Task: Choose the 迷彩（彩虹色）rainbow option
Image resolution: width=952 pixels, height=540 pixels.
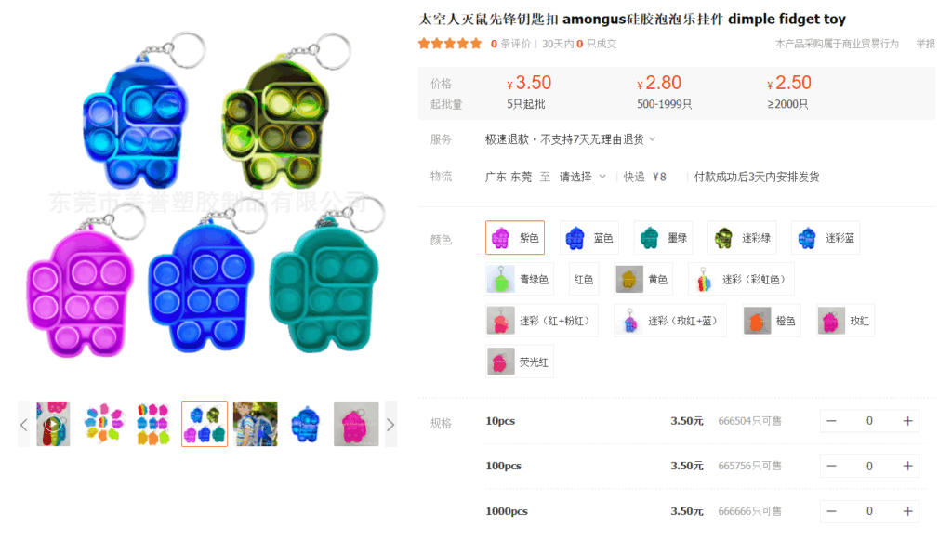Action: [741, 280]
